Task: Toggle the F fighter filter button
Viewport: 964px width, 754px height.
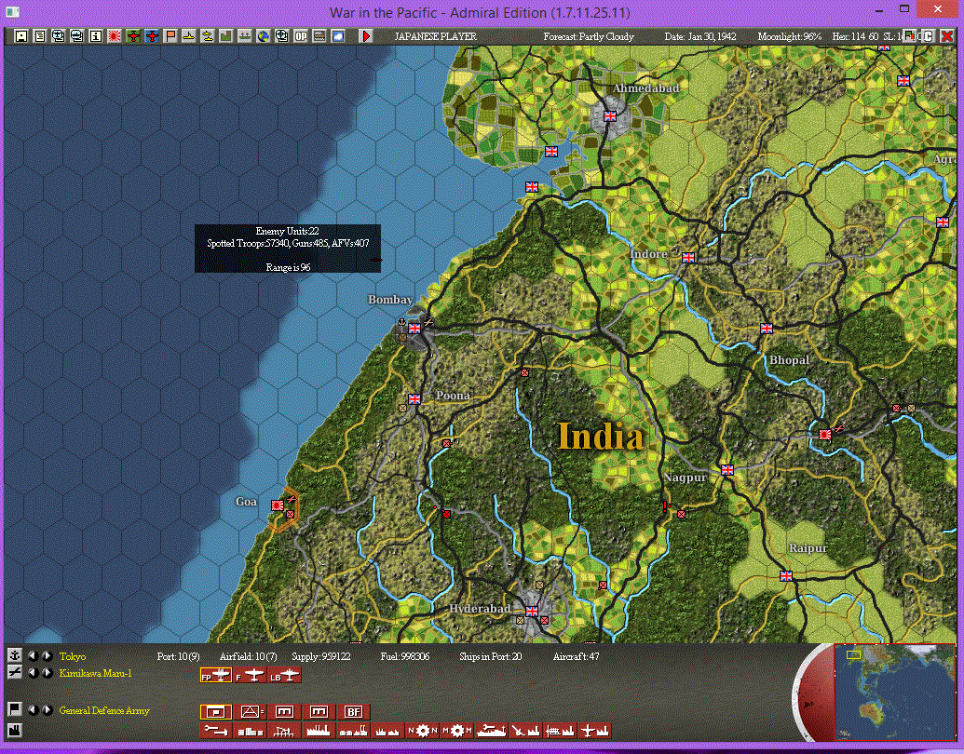Action: point(251,676)
